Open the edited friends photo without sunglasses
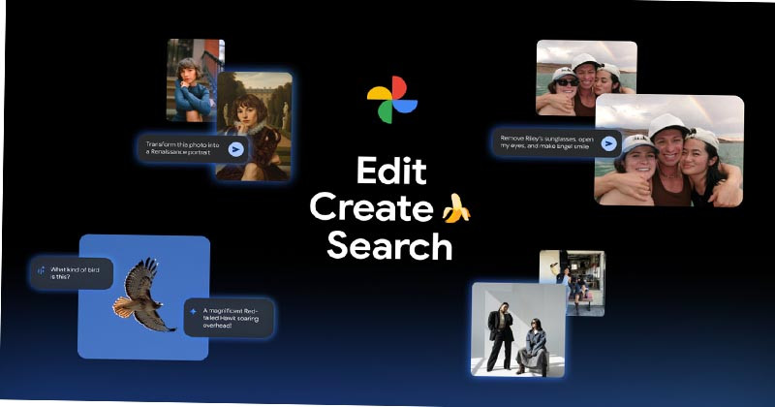Viewport: 775px width, 407px height. (669, 151)
